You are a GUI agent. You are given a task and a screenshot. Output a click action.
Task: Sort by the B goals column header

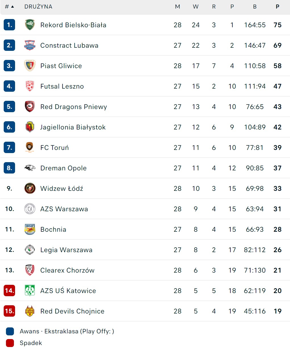coord(255,7)
